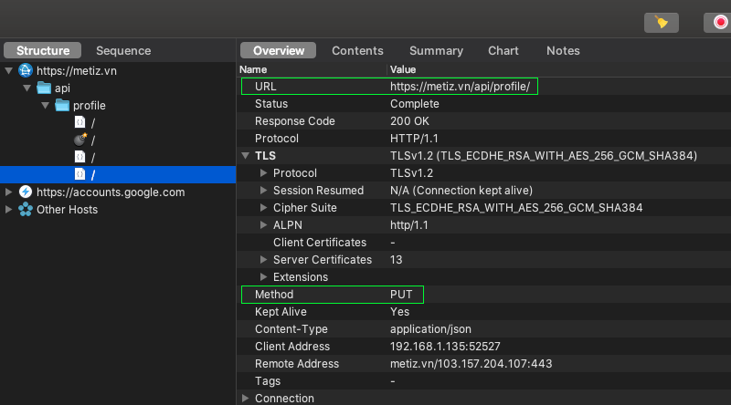Select the Status row showing Complete
Screen dimensions: 731x405
484,104
